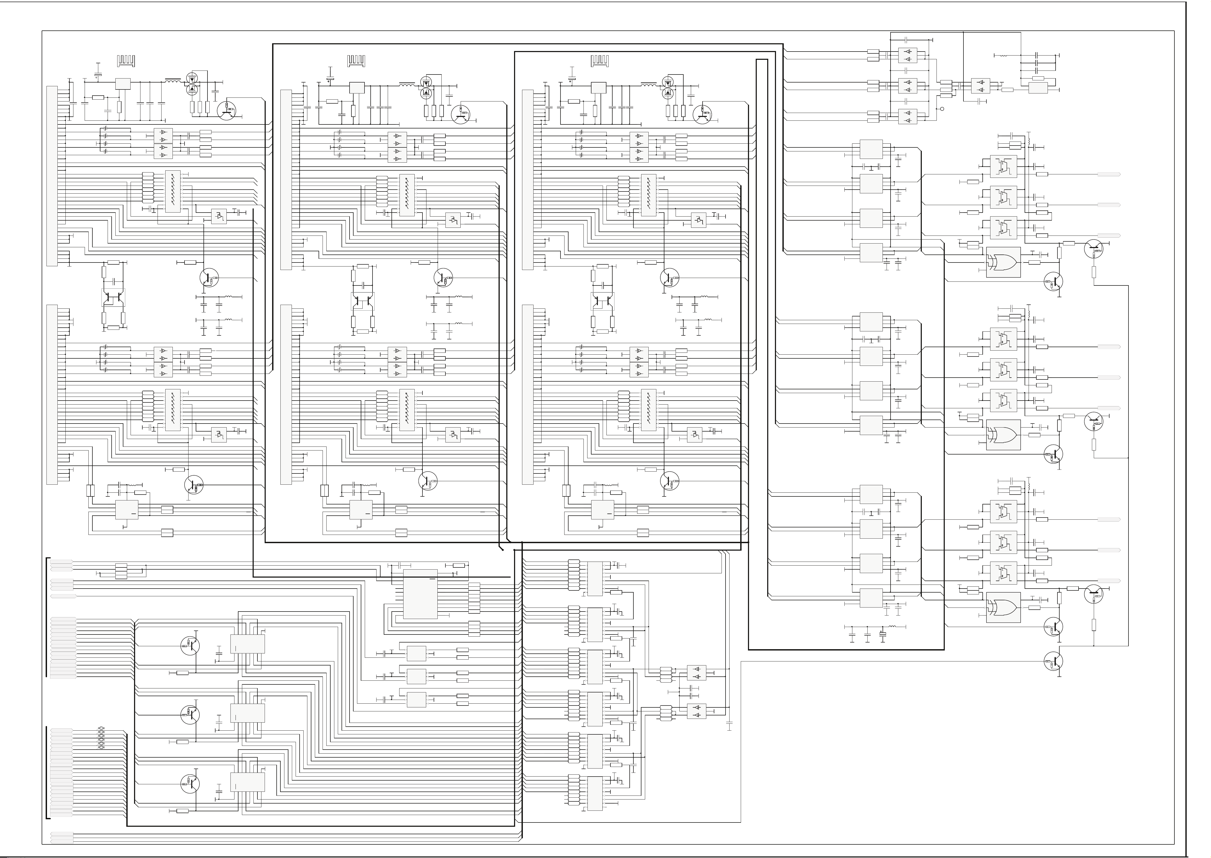Select the largest multi-pin IC block

[x=420, y=594]
